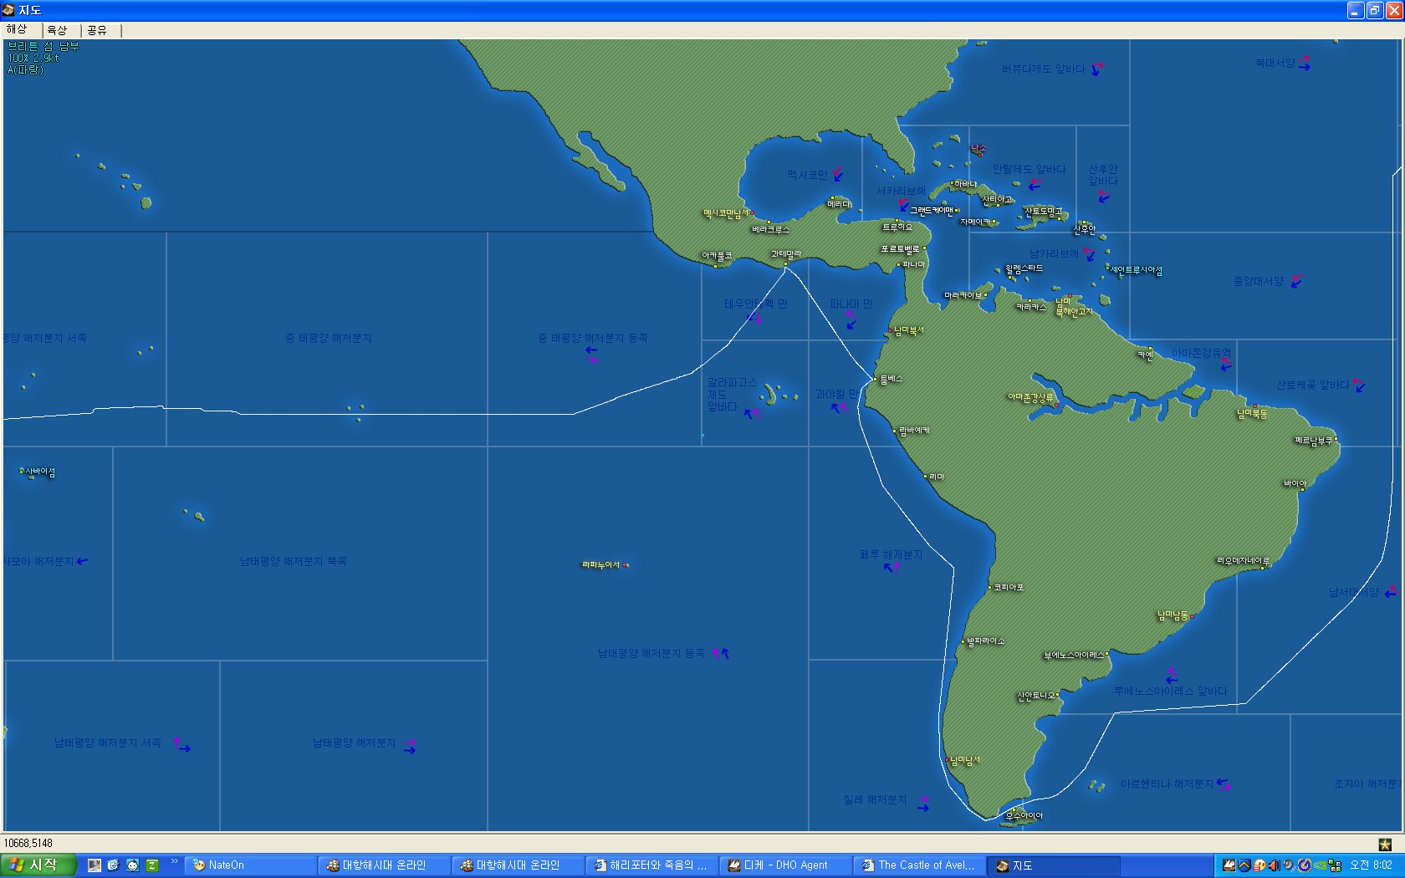Expand the quick launch chevron
The width and height of the screenshot is (1405, 878).
(x=174, y=861)
